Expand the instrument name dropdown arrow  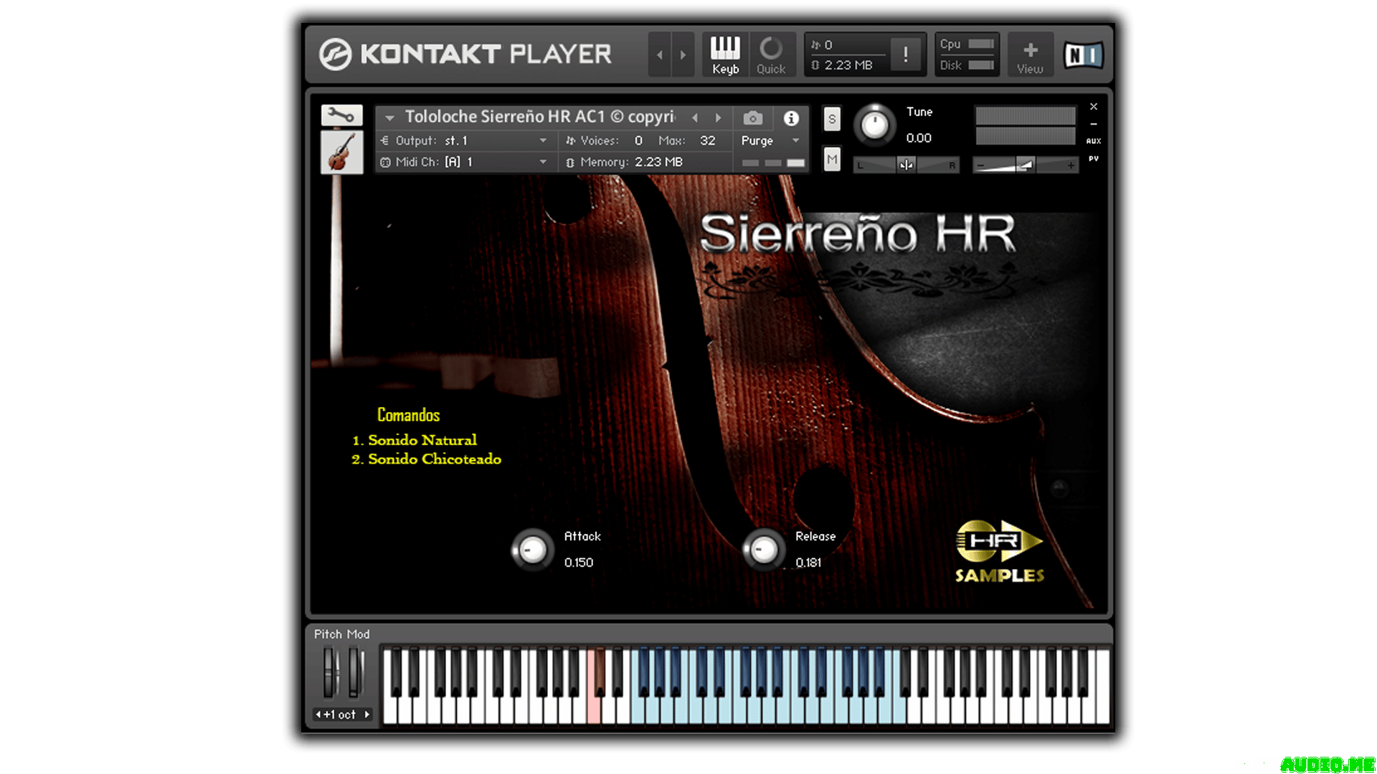pos(389,118)
